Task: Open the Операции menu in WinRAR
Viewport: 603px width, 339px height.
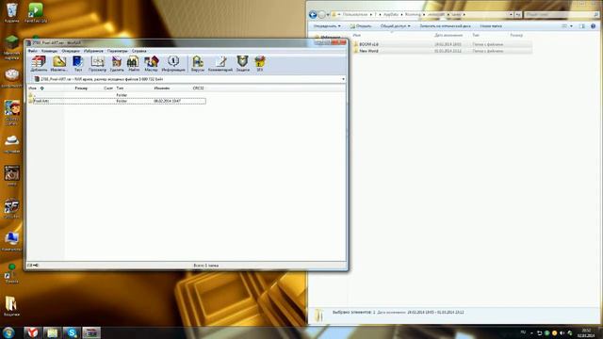Action: (71, 51)
